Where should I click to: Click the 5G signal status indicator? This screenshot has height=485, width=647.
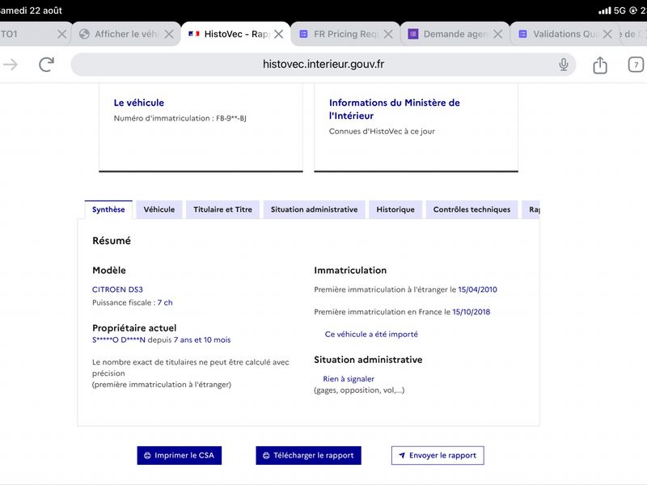[x=620, y=11]
